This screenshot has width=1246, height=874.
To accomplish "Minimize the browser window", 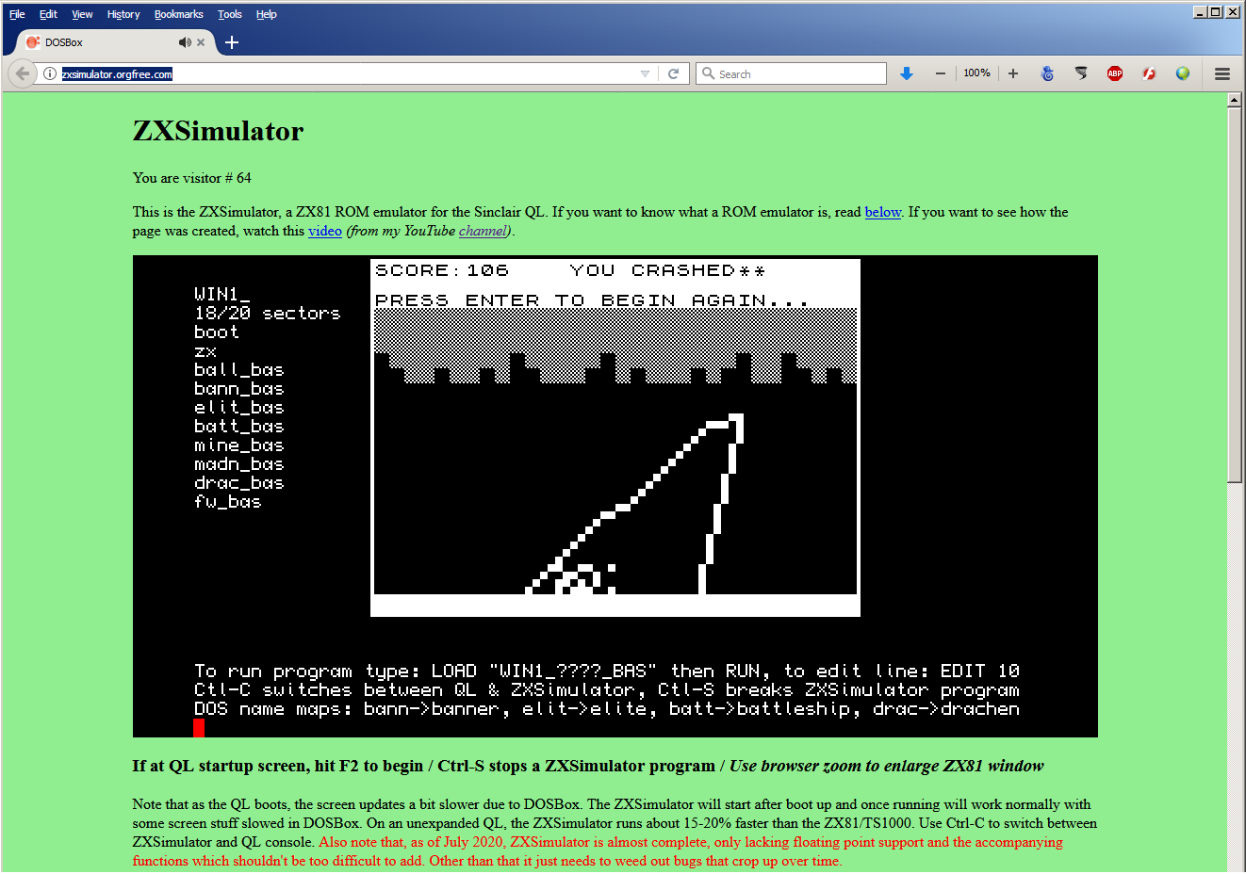I will 1200,12.
